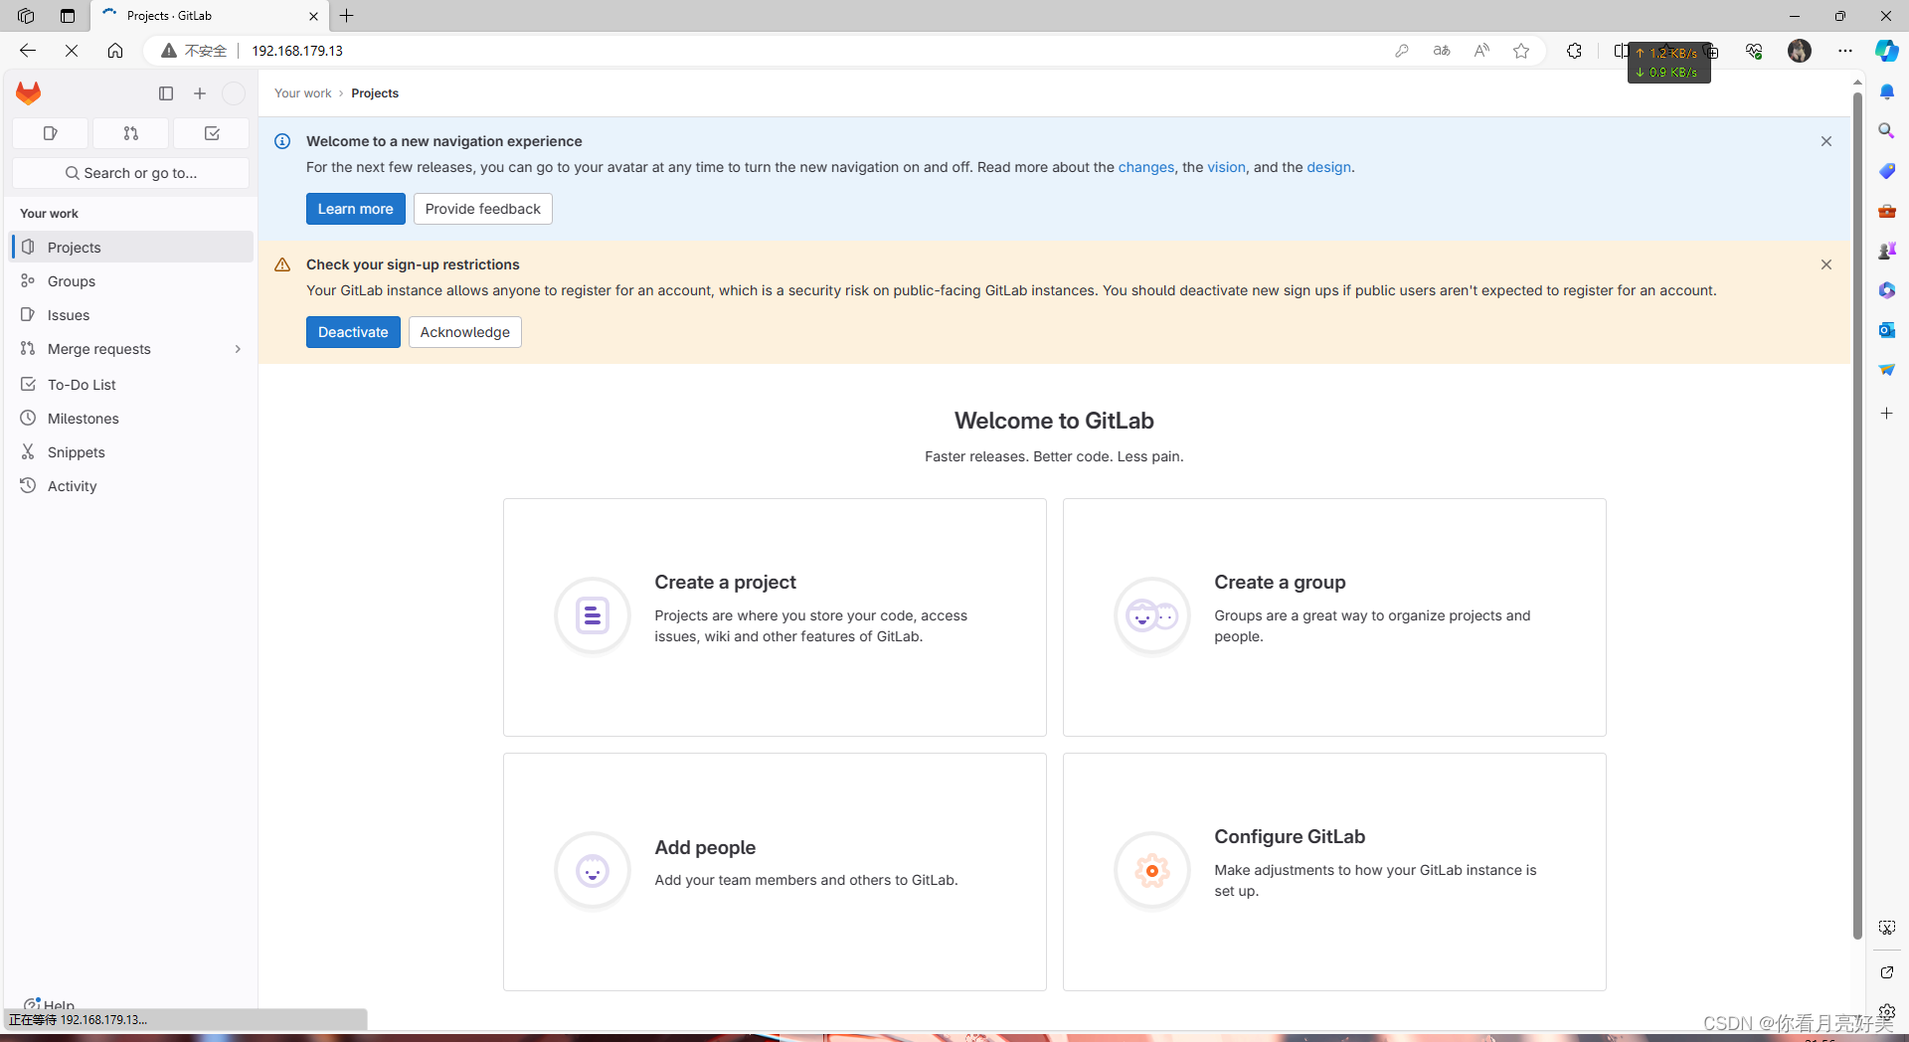The height and width of the screenshot is (1042, 1909).
Task: Open browser extensions icon
Action: click(x=1574, y=51)
